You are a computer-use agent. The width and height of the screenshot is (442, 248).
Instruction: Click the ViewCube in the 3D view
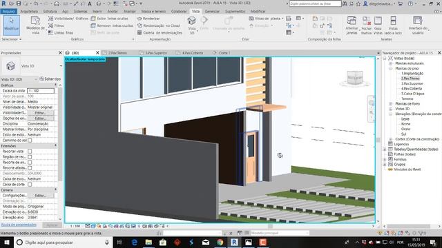tap(354, 78)
